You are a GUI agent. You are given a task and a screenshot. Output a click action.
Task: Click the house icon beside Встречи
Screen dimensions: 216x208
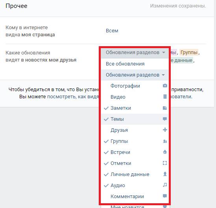click(x=165, y=152)
